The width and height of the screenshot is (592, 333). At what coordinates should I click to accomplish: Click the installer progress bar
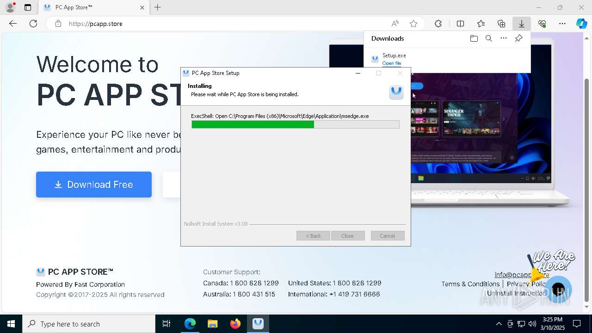[x=296, y=124]
